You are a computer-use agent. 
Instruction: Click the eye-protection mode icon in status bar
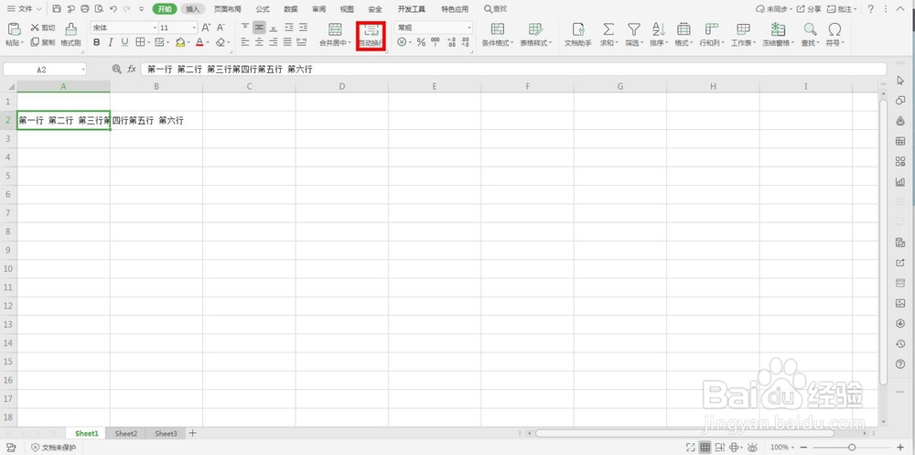pos(752,447)
